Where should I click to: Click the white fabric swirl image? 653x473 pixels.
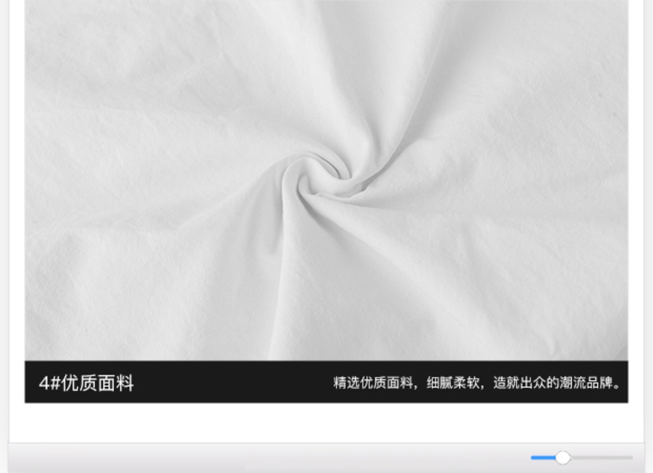pos(326,180)
